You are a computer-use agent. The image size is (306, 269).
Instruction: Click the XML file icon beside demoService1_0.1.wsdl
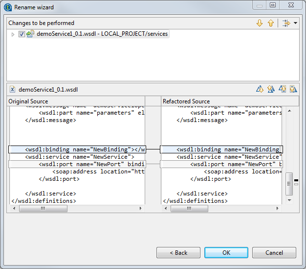[x=13, y=90]
